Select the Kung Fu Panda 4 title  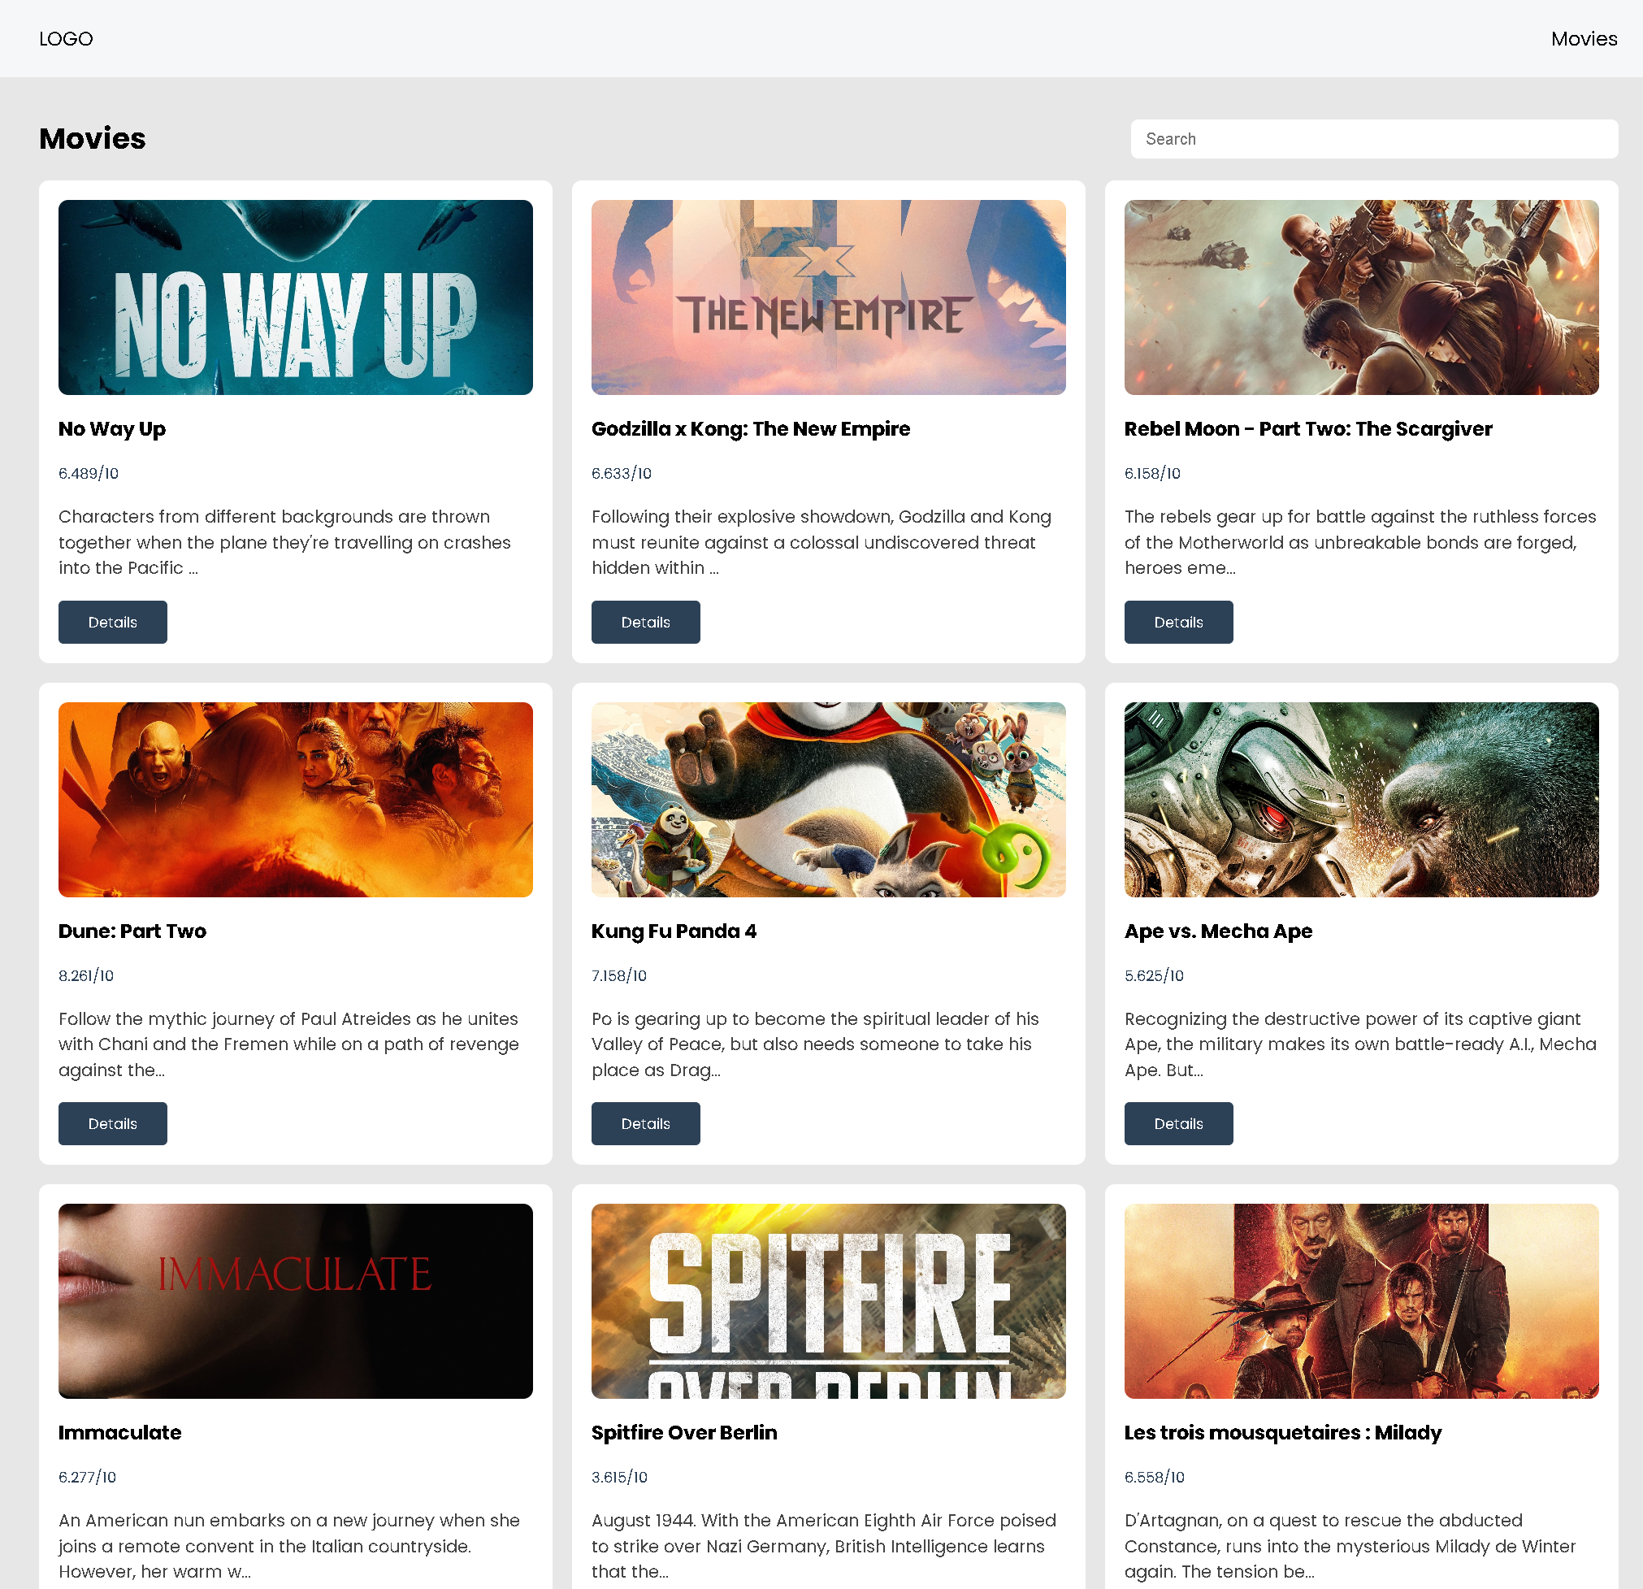tap(674, 931)
